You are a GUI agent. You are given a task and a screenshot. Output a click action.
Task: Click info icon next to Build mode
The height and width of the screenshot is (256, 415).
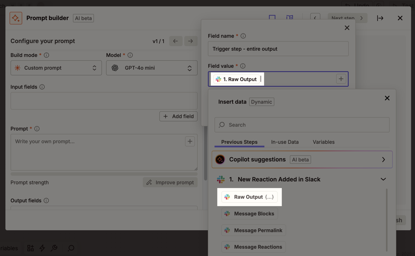click(46, 55)
